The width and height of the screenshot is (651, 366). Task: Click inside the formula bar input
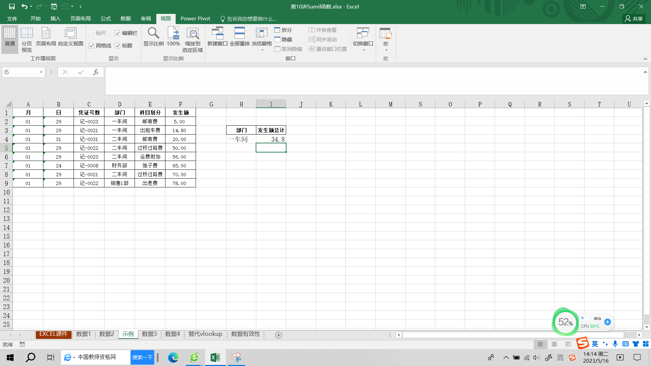(x=373, y=81)
